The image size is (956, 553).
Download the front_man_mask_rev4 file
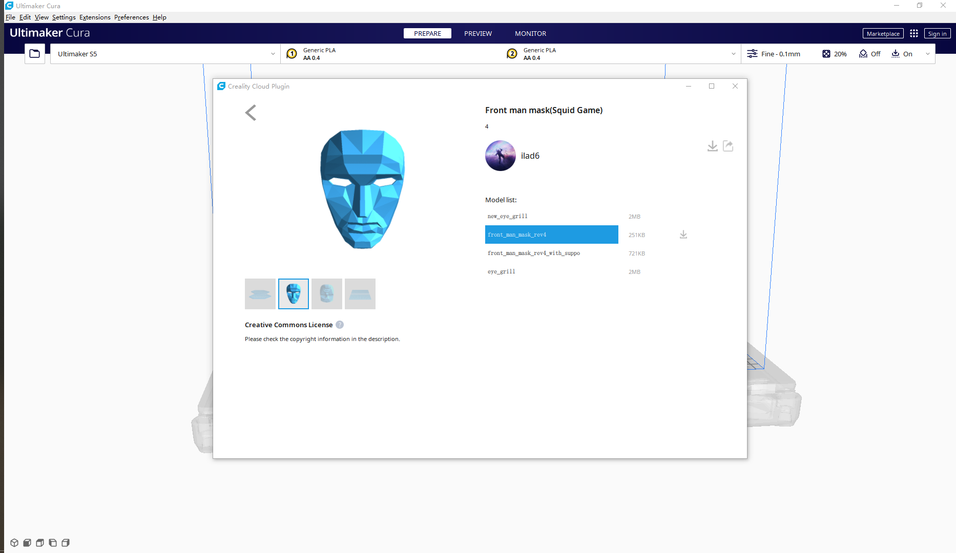(683, 235)
